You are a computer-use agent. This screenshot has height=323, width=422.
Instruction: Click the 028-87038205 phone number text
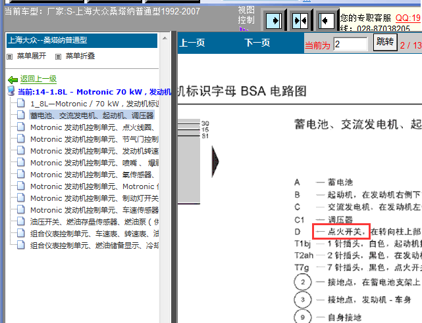pyautogui.click(x=383, y=28)
